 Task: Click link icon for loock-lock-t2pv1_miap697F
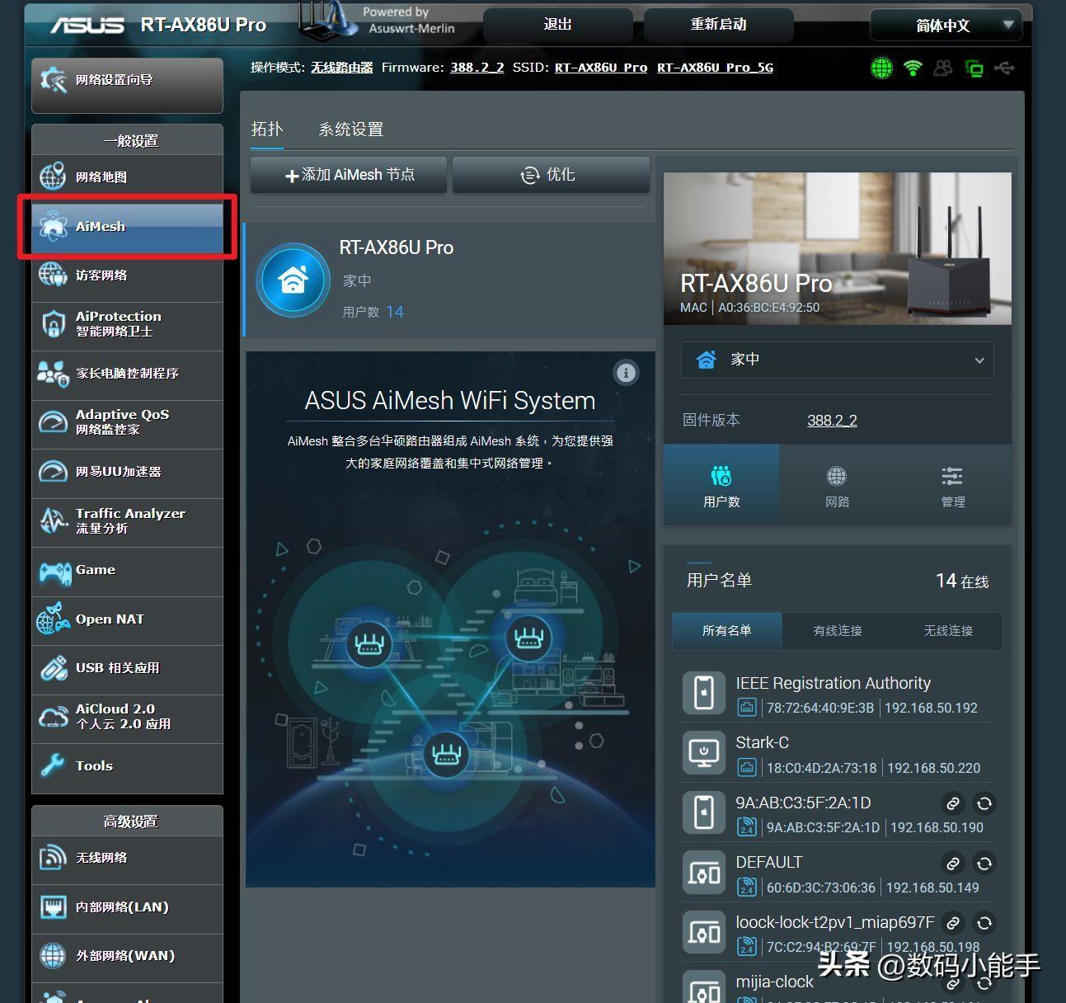click(953, 923)
